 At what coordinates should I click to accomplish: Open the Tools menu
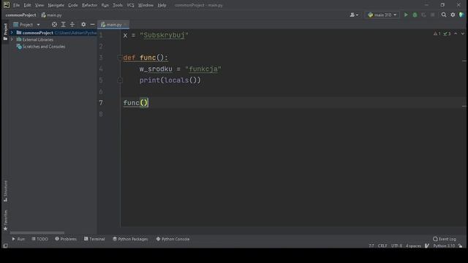coord(118,5)
